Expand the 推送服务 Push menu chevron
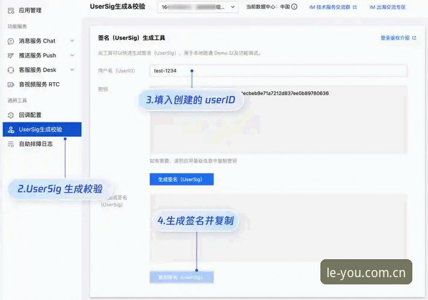The height and width of the screenshot is (300, 428). (72, 55)
